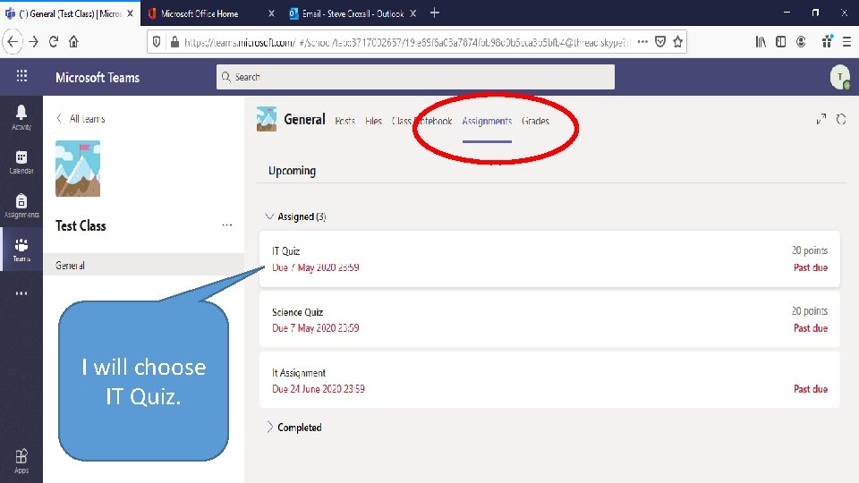
Task: Open the Class Notebook tab
Action: (x=421, y=121)
